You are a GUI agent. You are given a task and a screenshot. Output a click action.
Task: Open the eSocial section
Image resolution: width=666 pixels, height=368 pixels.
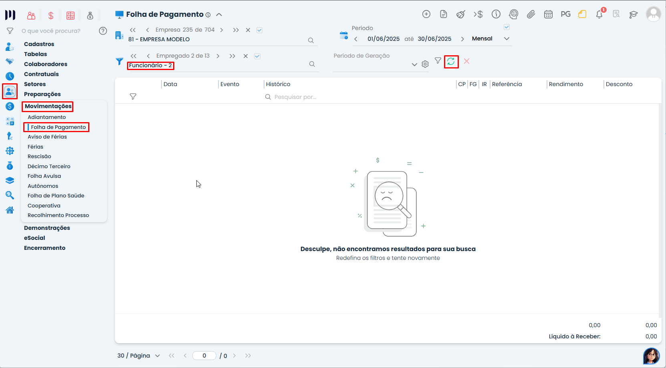34,238
